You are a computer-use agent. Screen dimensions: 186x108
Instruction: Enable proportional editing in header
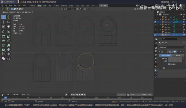[85, 9]
